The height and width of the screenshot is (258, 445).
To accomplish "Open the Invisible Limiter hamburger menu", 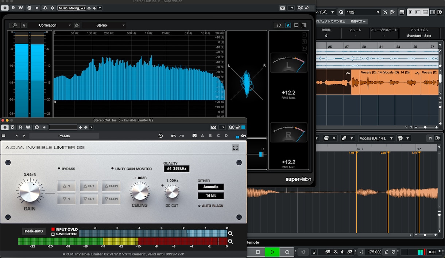I will [4, 136].
